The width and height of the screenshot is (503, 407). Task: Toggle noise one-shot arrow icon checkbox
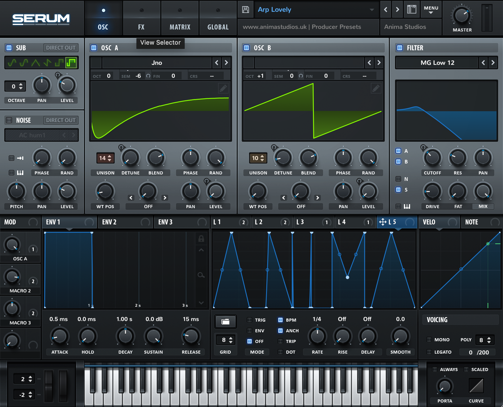(x=12, y=158)
